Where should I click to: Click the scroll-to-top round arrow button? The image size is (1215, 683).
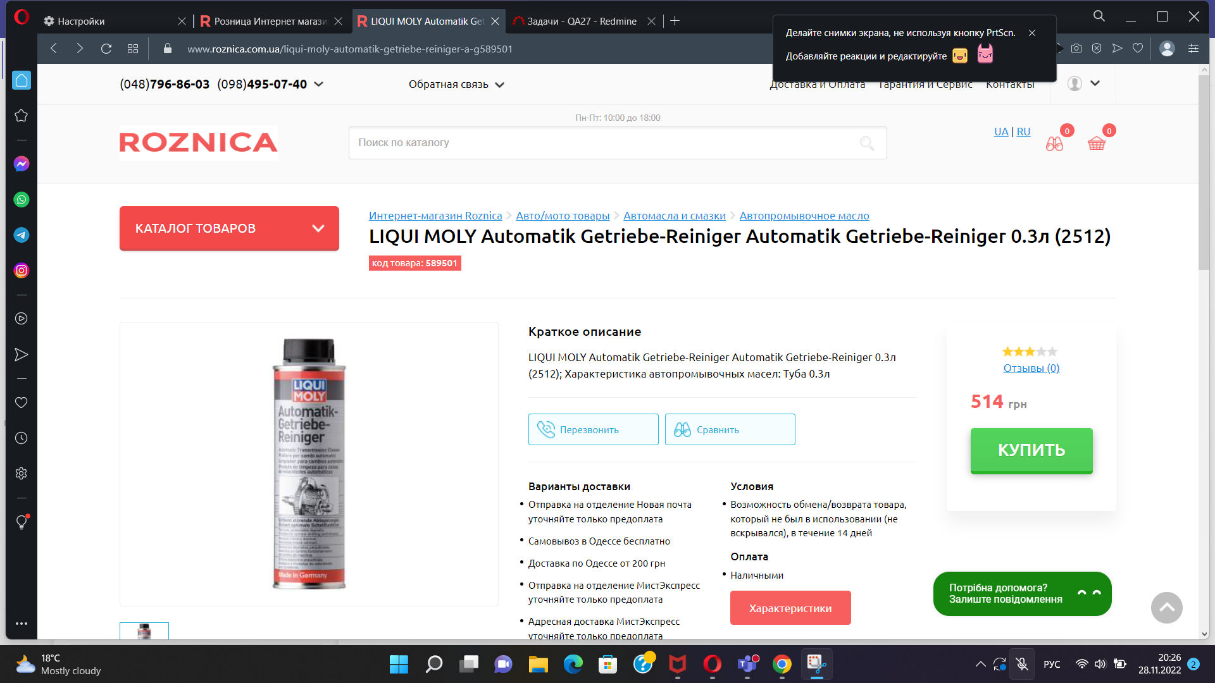[1166, 608]
